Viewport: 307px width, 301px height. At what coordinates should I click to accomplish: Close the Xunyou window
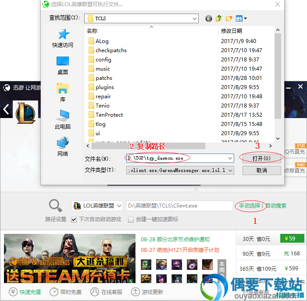pyautogui.click(x=300, y=86)
